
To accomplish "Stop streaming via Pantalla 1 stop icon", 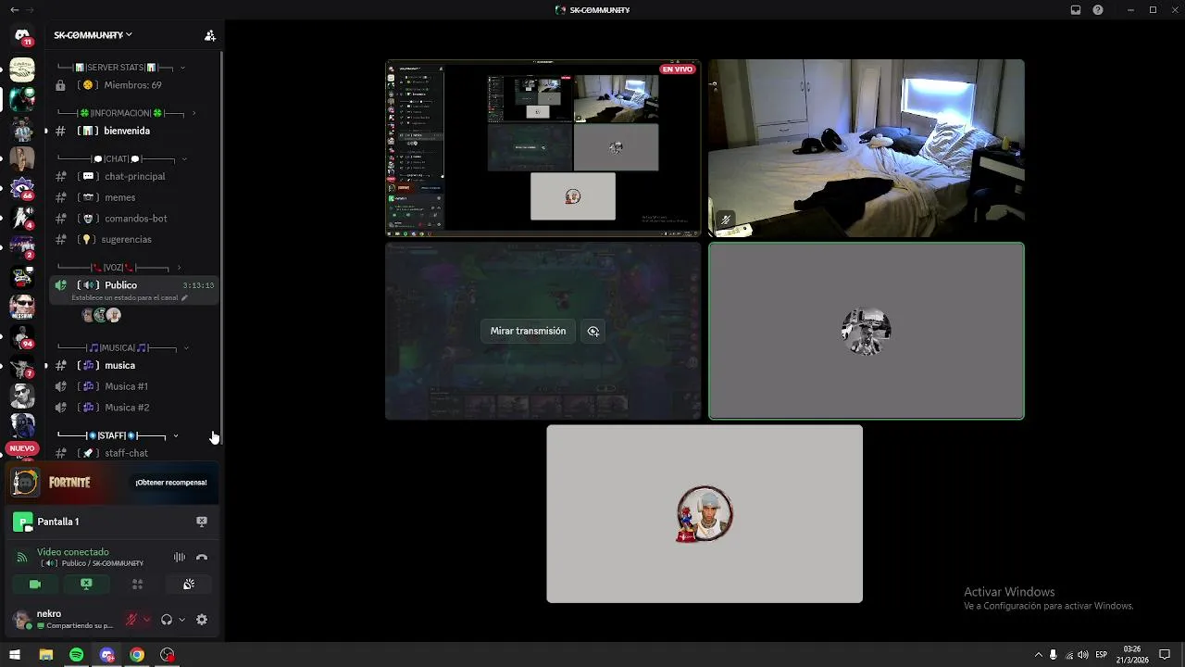I will [202, 522].
